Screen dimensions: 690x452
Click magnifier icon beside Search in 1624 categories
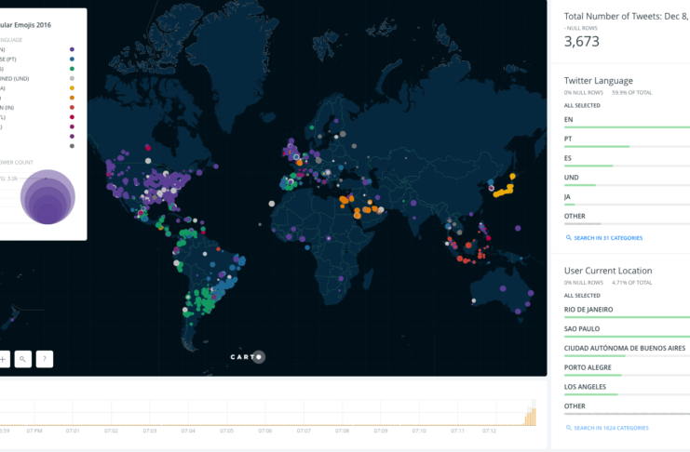click(568, 428)
